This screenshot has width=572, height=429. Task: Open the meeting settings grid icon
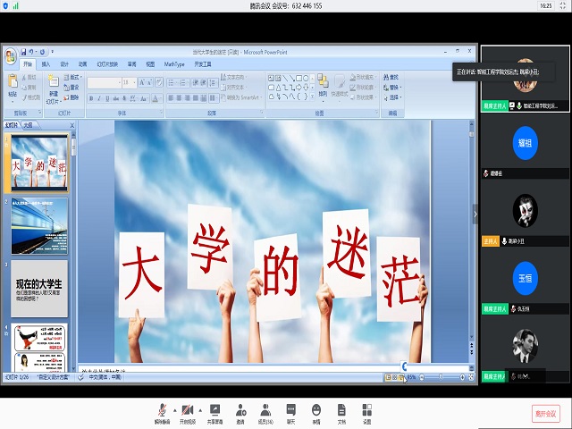coord(366,410)
